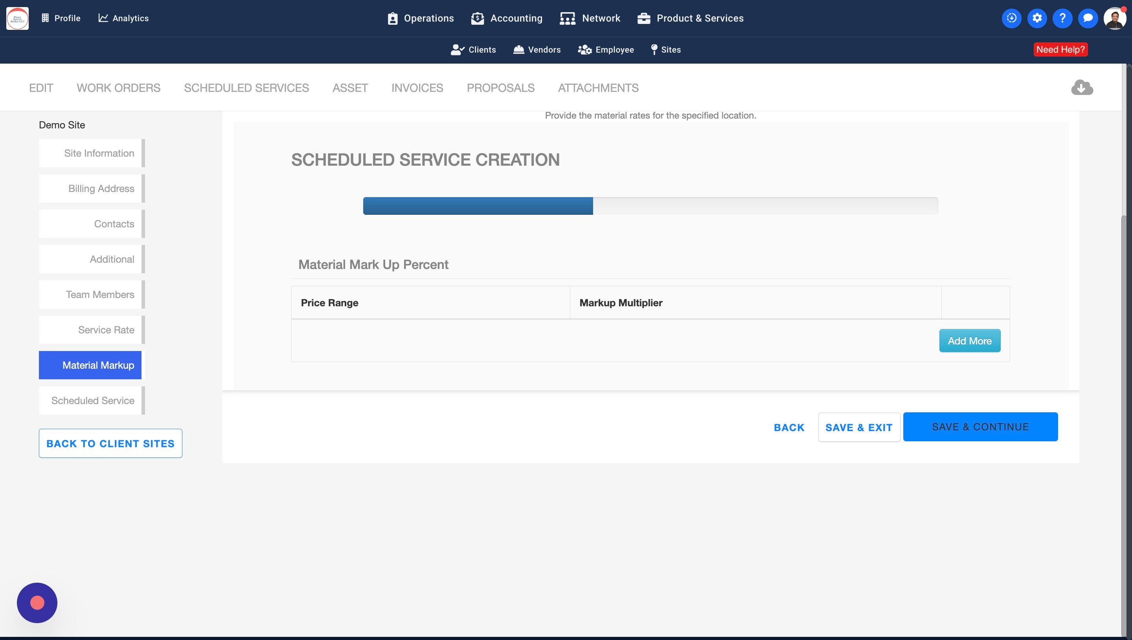Select Service Rate in the sidebar
1132x640 pixels.
point(90,330)
